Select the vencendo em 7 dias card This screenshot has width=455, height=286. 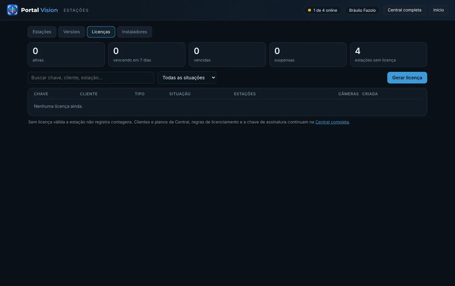coord(147,55)
